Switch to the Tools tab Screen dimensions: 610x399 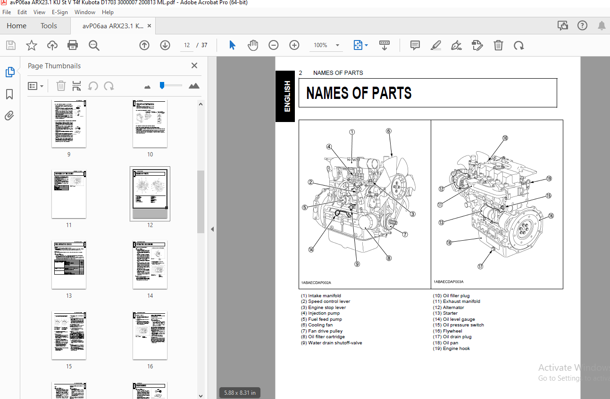[x=49, y=26]
